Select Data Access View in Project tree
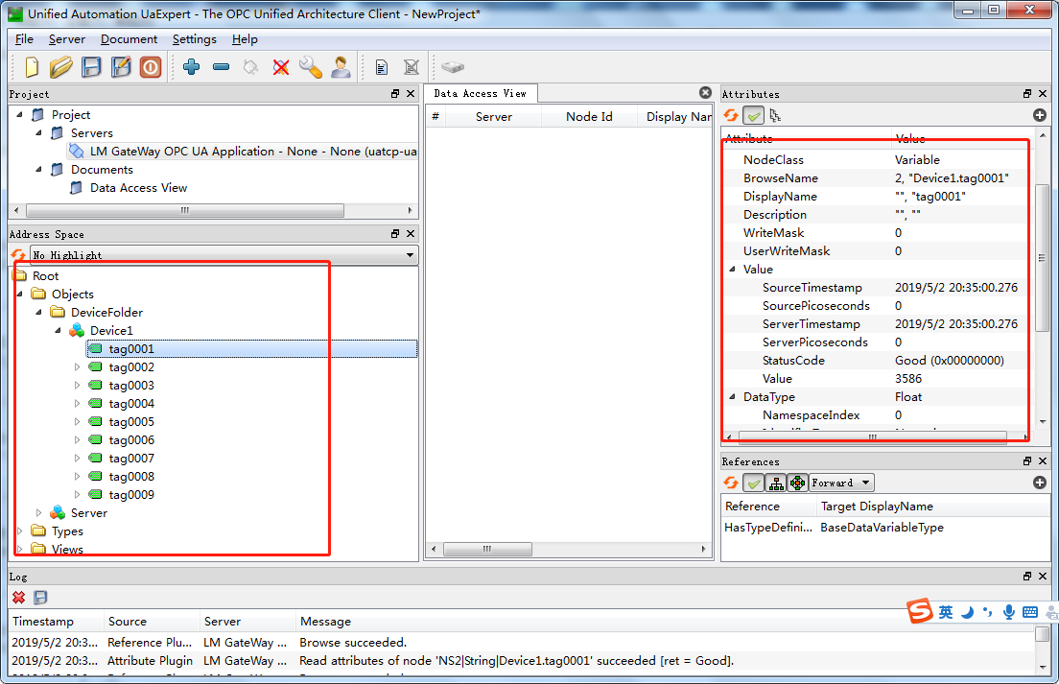Viewport: 1059px width, 684px height. coord(138,188)
